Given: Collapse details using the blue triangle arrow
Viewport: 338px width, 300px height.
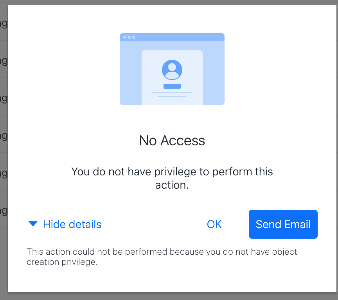Looking at the screenshot, I should (33, 224).
